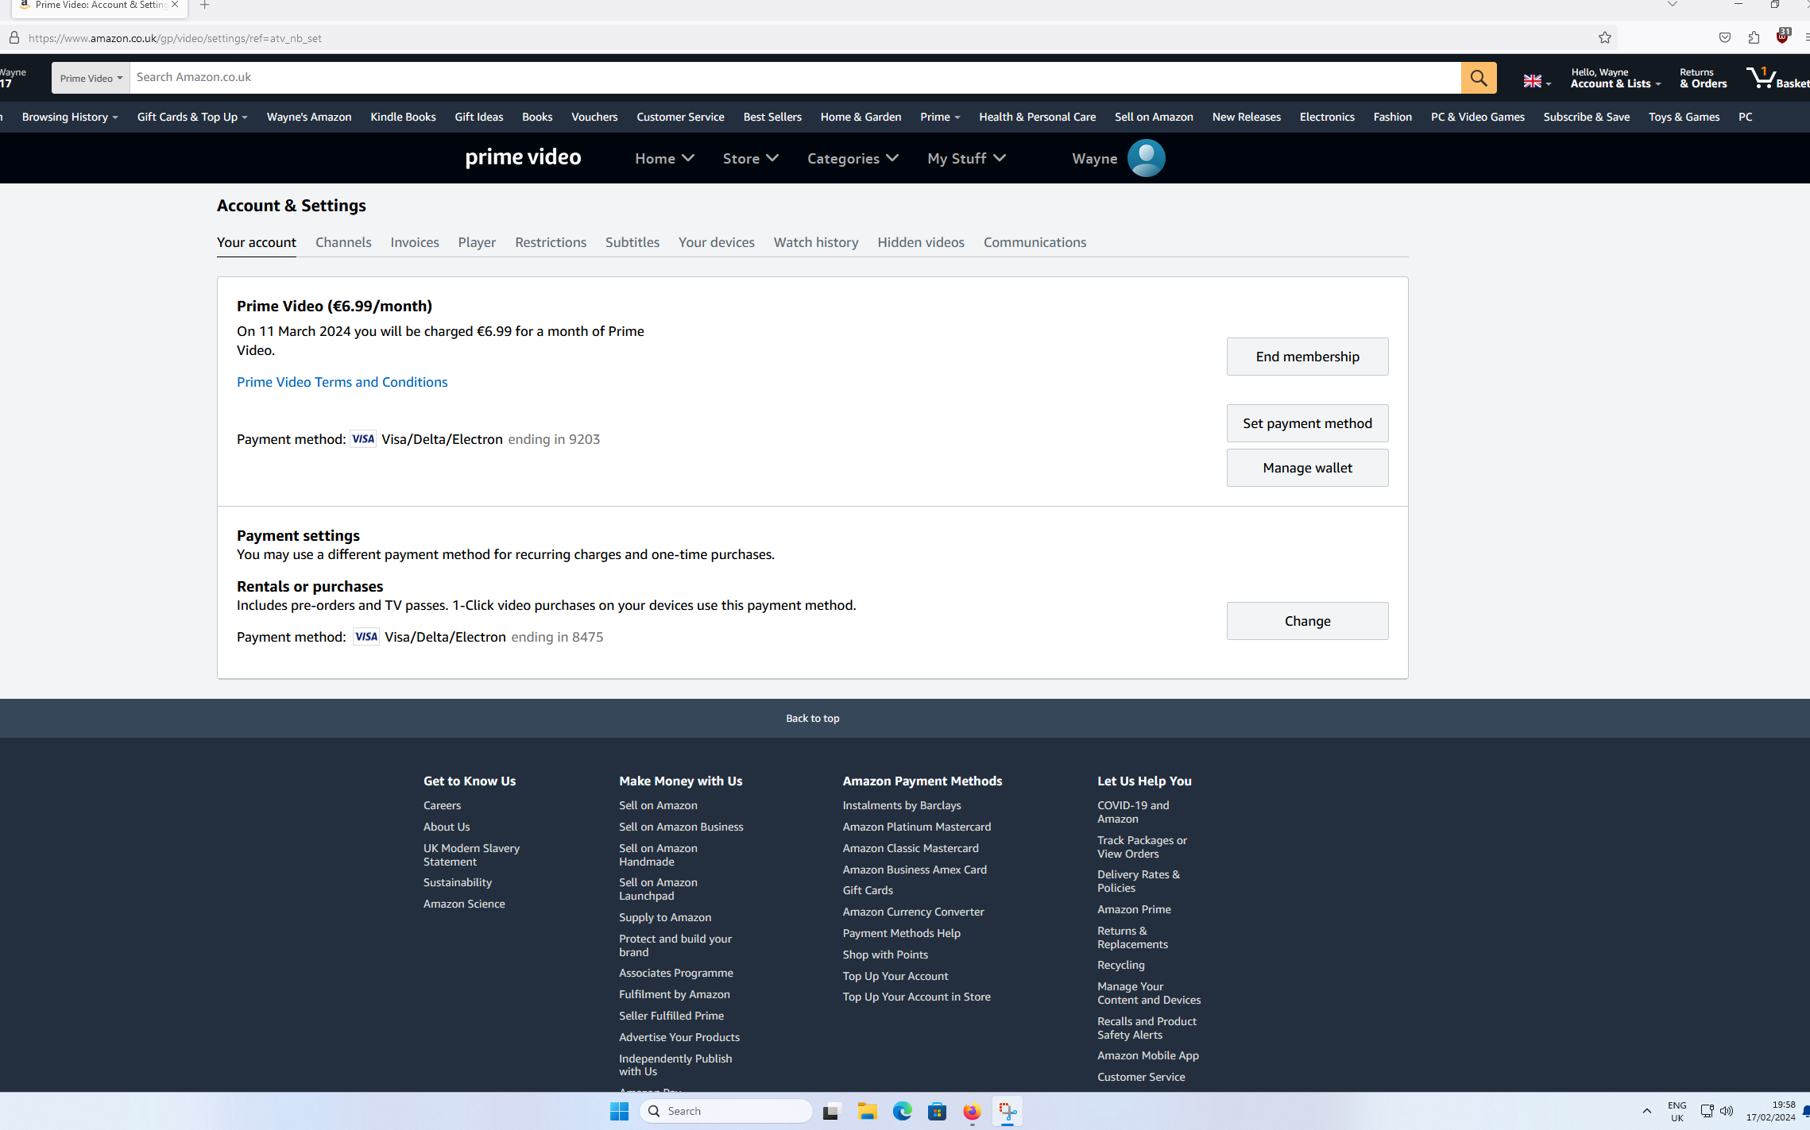Open the shopping basket icon
The height and width of the screenshot is (1130, 1810).
click(x=1762, y=78)
